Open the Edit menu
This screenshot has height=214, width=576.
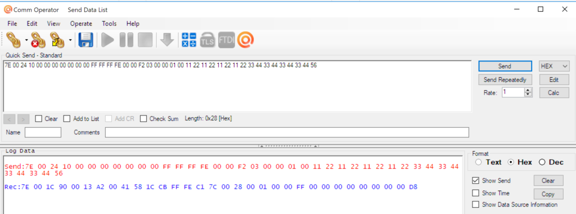[x=32, y=24]
